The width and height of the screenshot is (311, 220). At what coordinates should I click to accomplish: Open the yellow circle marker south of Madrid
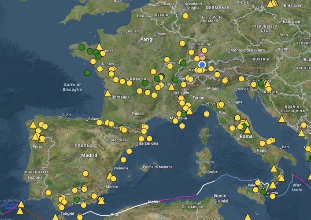click(x=85, y=174)
